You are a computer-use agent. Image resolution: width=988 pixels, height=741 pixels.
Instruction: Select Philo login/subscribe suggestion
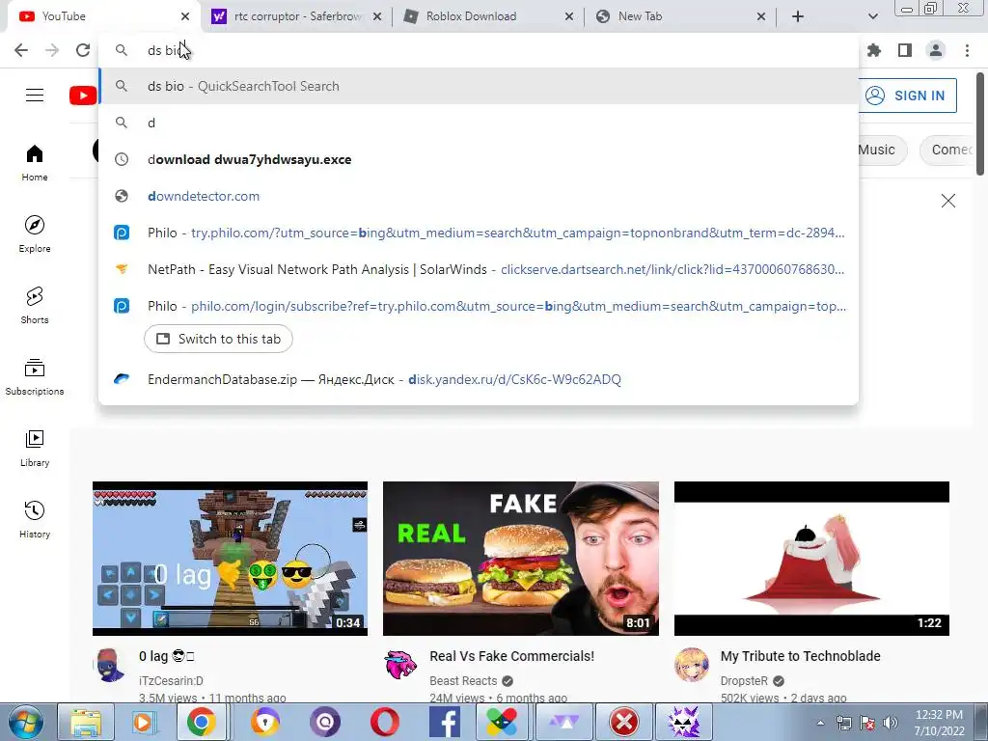pyautogui.click(x=479, y=306)
